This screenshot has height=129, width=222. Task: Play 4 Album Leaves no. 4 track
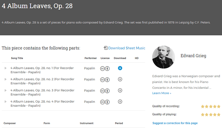pyautogui.click(x=6, y=102)
